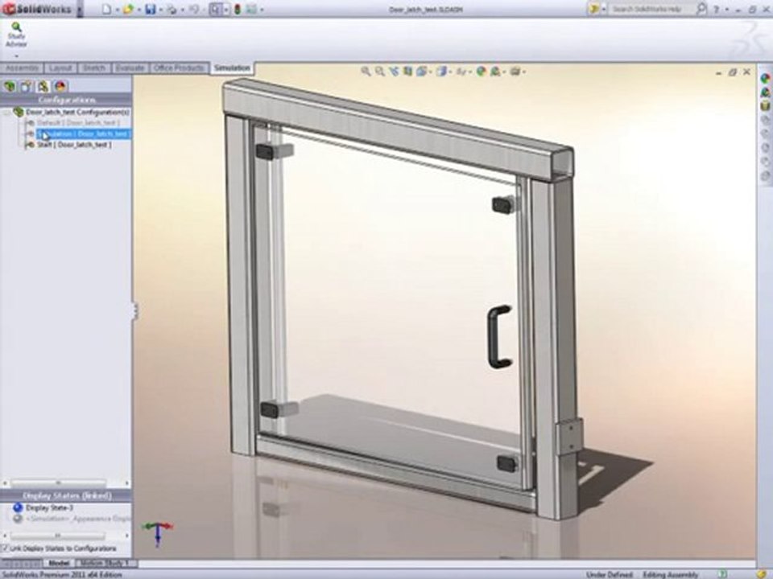Image resolution: width=773 pixels, height=579 pixels.
Task: Switch to the Assembly tab
Action: 23,68
